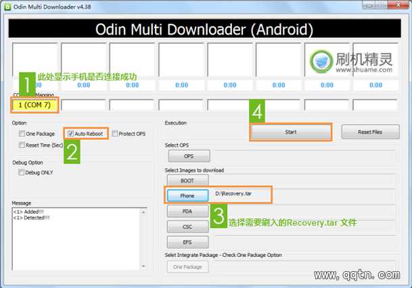Image resolution: width=412 pixels, height=288 pixels.
Task: Click the disabled One Package button
Action: [x=187, y=267]
